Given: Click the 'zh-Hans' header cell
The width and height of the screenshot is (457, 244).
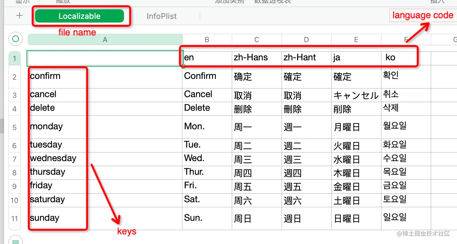Looking at the screenshot, I should point(257,58).
